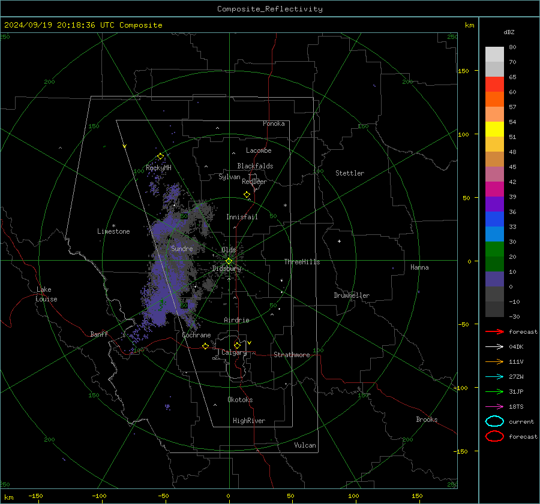Click the bright yellow 51-54 dBZ swatch
The width and height of the screenshot is (540, 504).
click(x=494, y=129)
